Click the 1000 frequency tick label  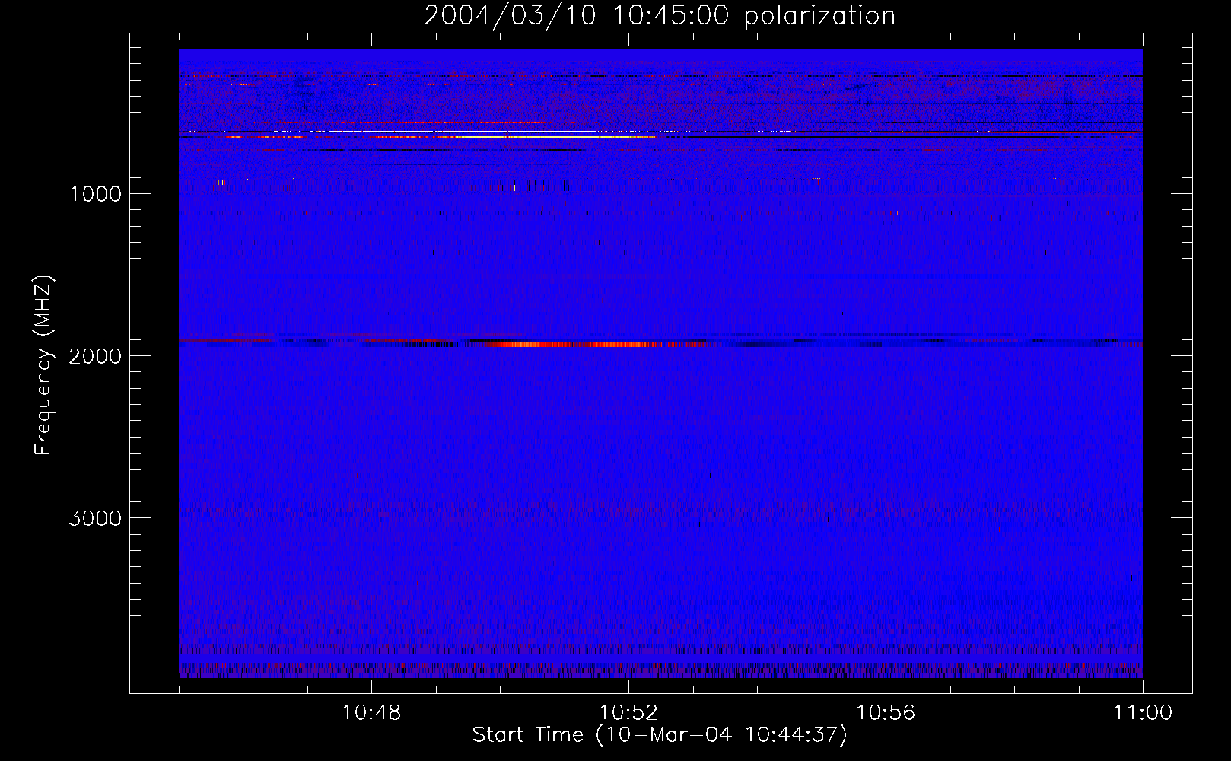click(x=95, y=193)
